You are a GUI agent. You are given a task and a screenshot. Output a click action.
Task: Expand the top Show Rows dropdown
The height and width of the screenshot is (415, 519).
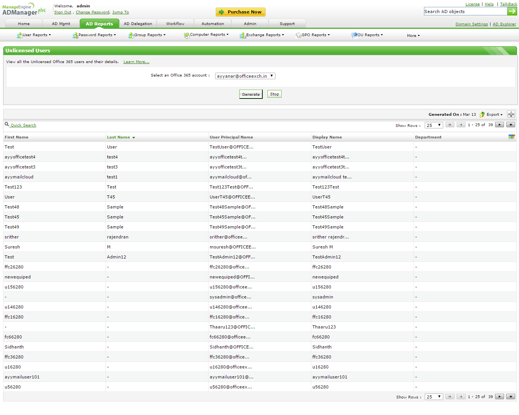pos(434,125)
